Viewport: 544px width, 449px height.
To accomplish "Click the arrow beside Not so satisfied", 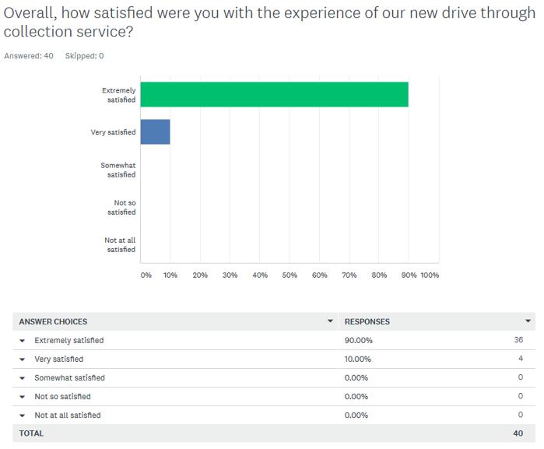I will (23, 397).
